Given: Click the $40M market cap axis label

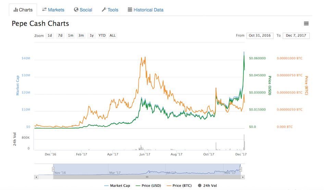Looking at the screenshot, I should pyautogui.click(x=26, y=58).
